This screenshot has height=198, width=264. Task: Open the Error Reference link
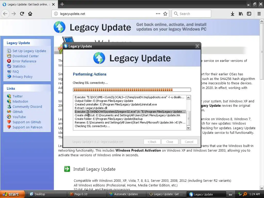click(x=24, y=61)
